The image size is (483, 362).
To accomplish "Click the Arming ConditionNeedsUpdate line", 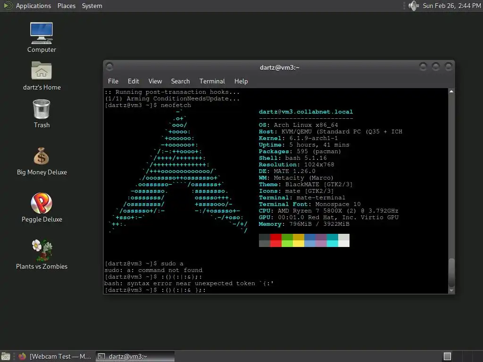I will (172, 99).
